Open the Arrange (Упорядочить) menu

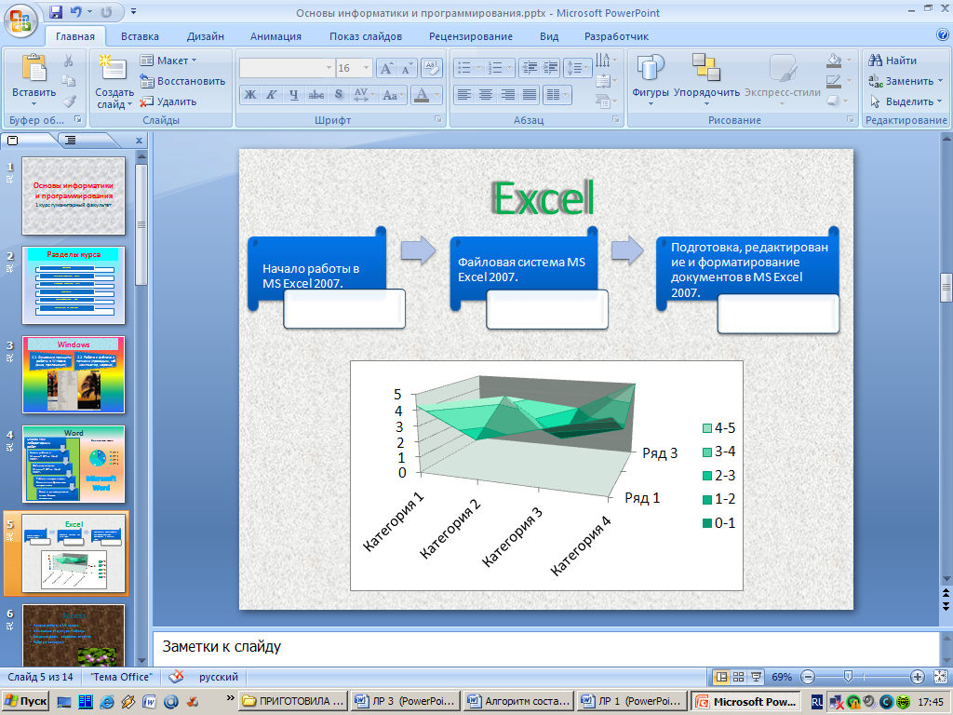[706, 80]
